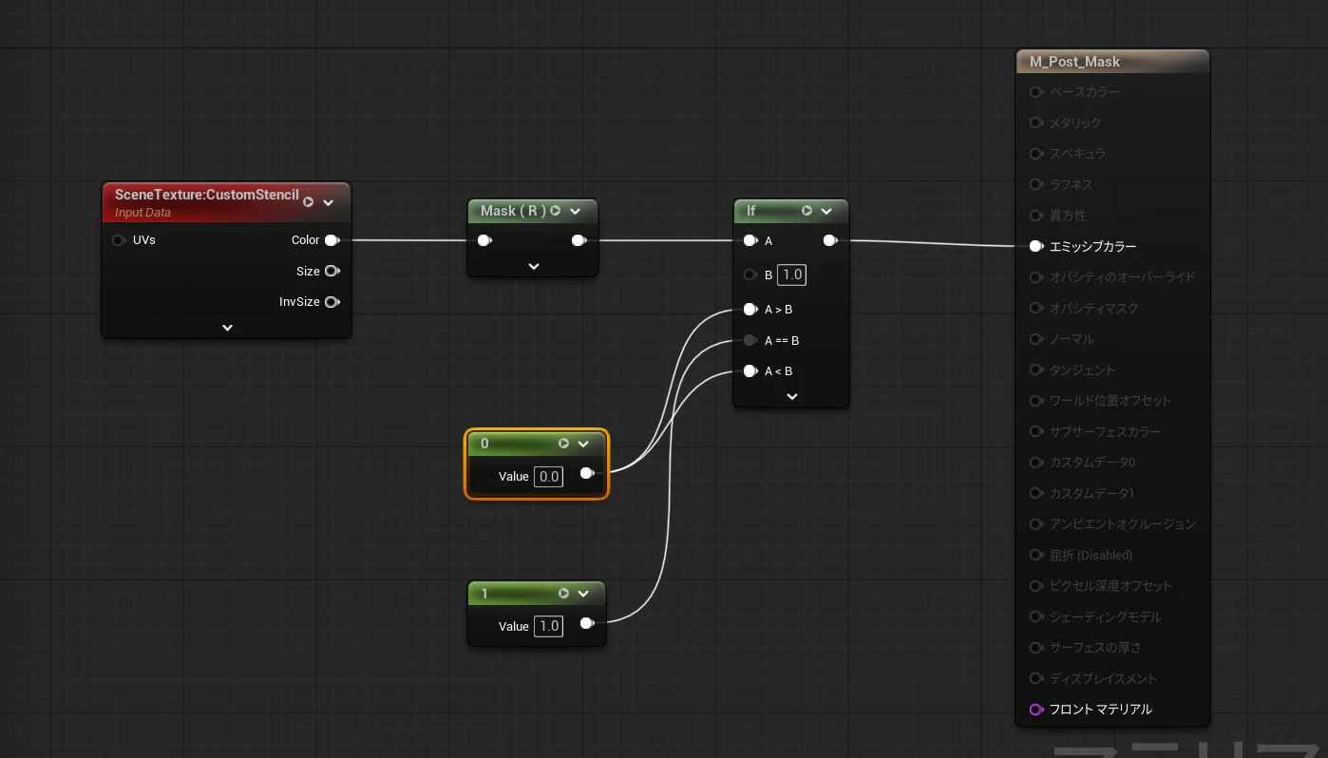Click the Value field showing 0.0

[549, 477]
